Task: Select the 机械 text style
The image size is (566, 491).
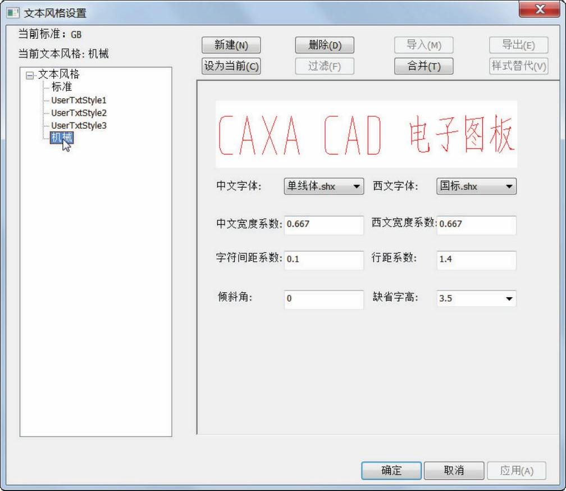Action: [x=62, y=138]
